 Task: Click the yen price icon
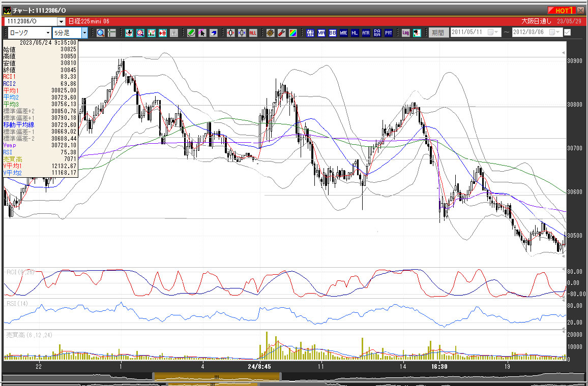click(163, 33)
